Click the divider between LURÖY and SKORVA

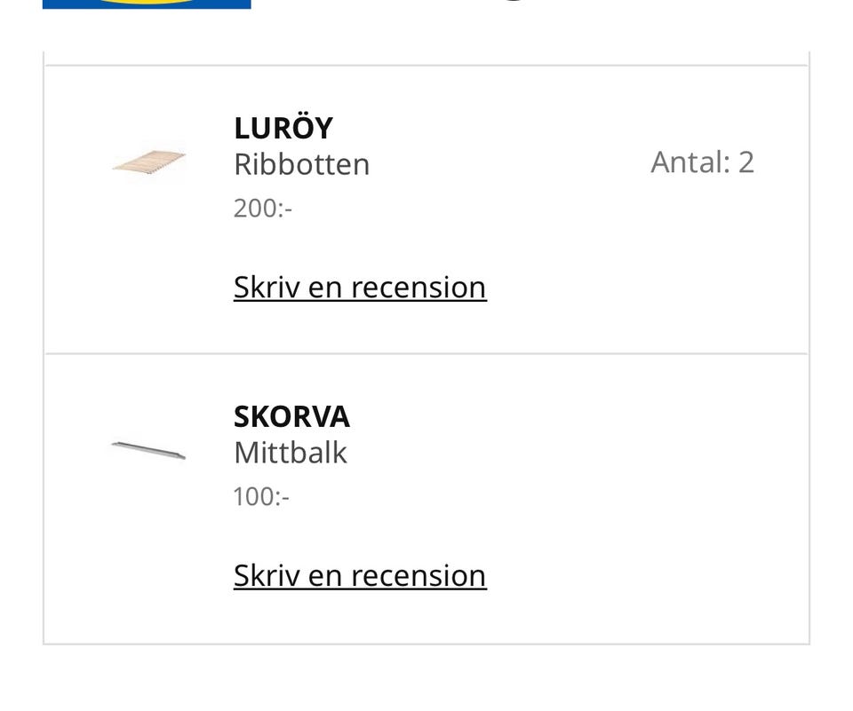tap(426, 353)
